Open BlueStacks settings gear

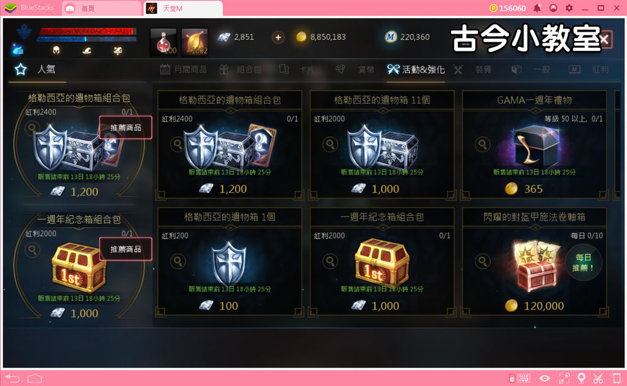(569, 8)
